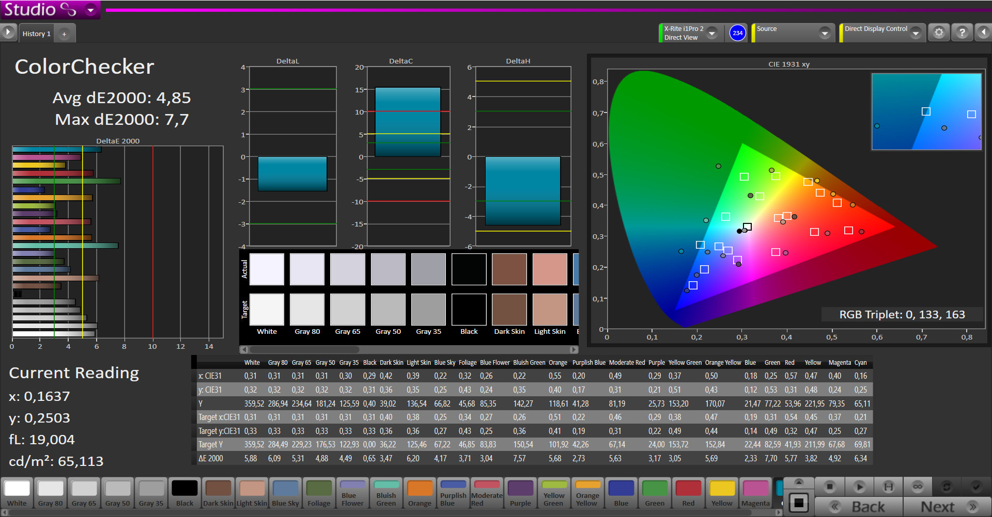Switch to the History 1 tab
This screenshot has width=992, height=517.
36,34
